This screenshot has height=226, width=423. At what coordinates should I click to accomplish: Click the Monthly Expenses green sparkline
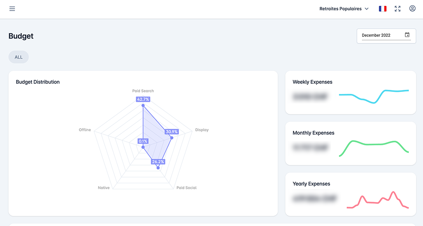(374, 148)
